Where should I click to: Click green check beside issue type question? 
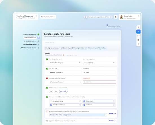(x=47, y=97)
